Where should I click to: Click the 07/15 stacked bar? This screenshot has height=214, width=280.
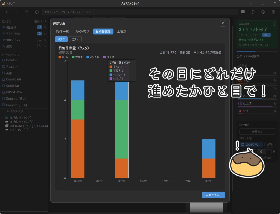click(x=209, y=158)
